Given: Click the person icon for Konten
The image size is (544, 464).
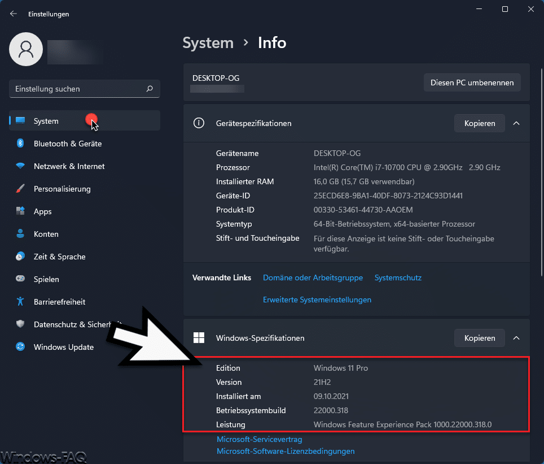Looking at the screenshot, I should 20,233.
